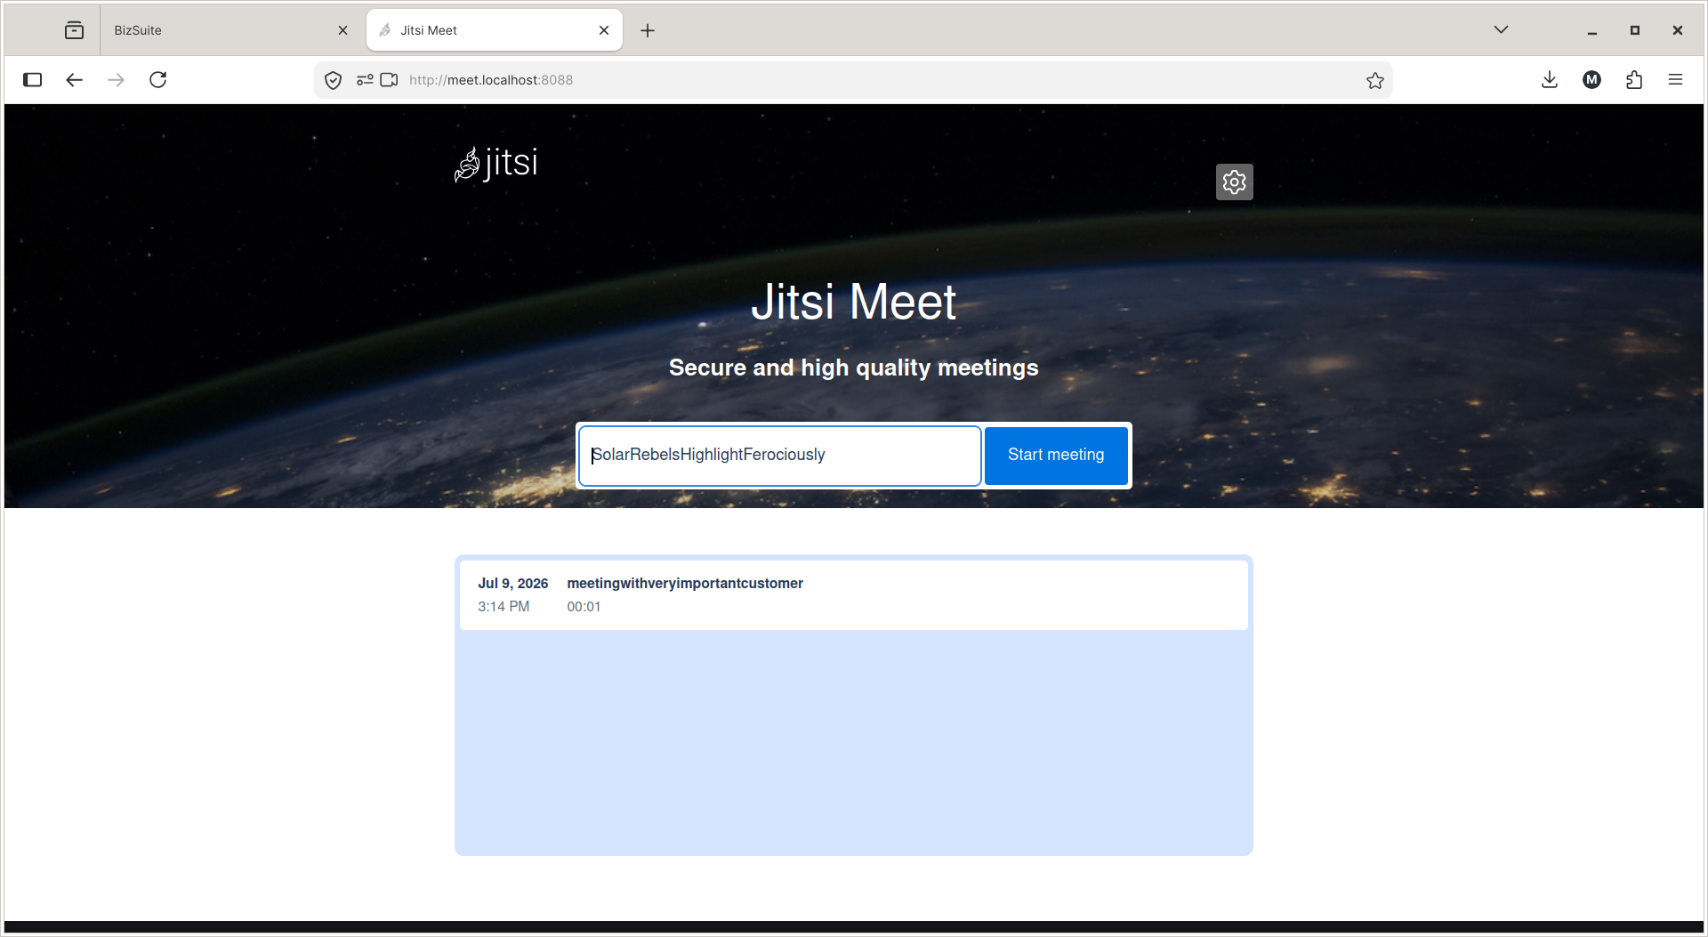Open Jitsi settings gear icon
Viewport: 1708px width, 937px height.
[1234, 182]
